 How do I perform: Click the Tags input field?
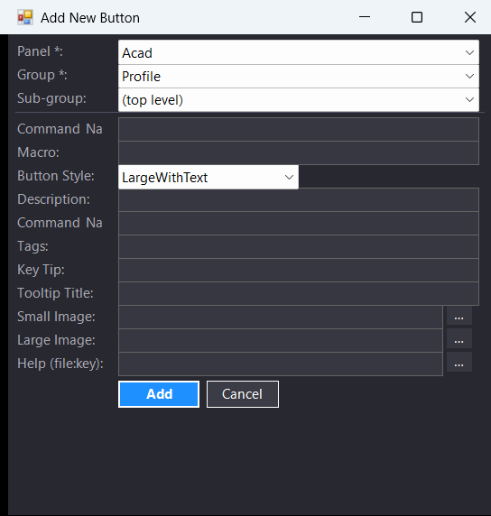pos(299,247)
